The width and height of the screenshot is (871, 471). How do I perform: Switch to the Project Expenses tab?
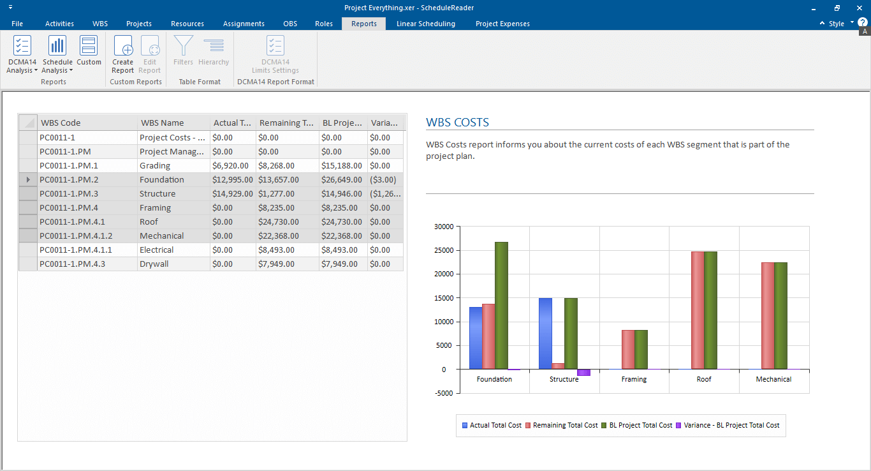(x=502, y=24)
